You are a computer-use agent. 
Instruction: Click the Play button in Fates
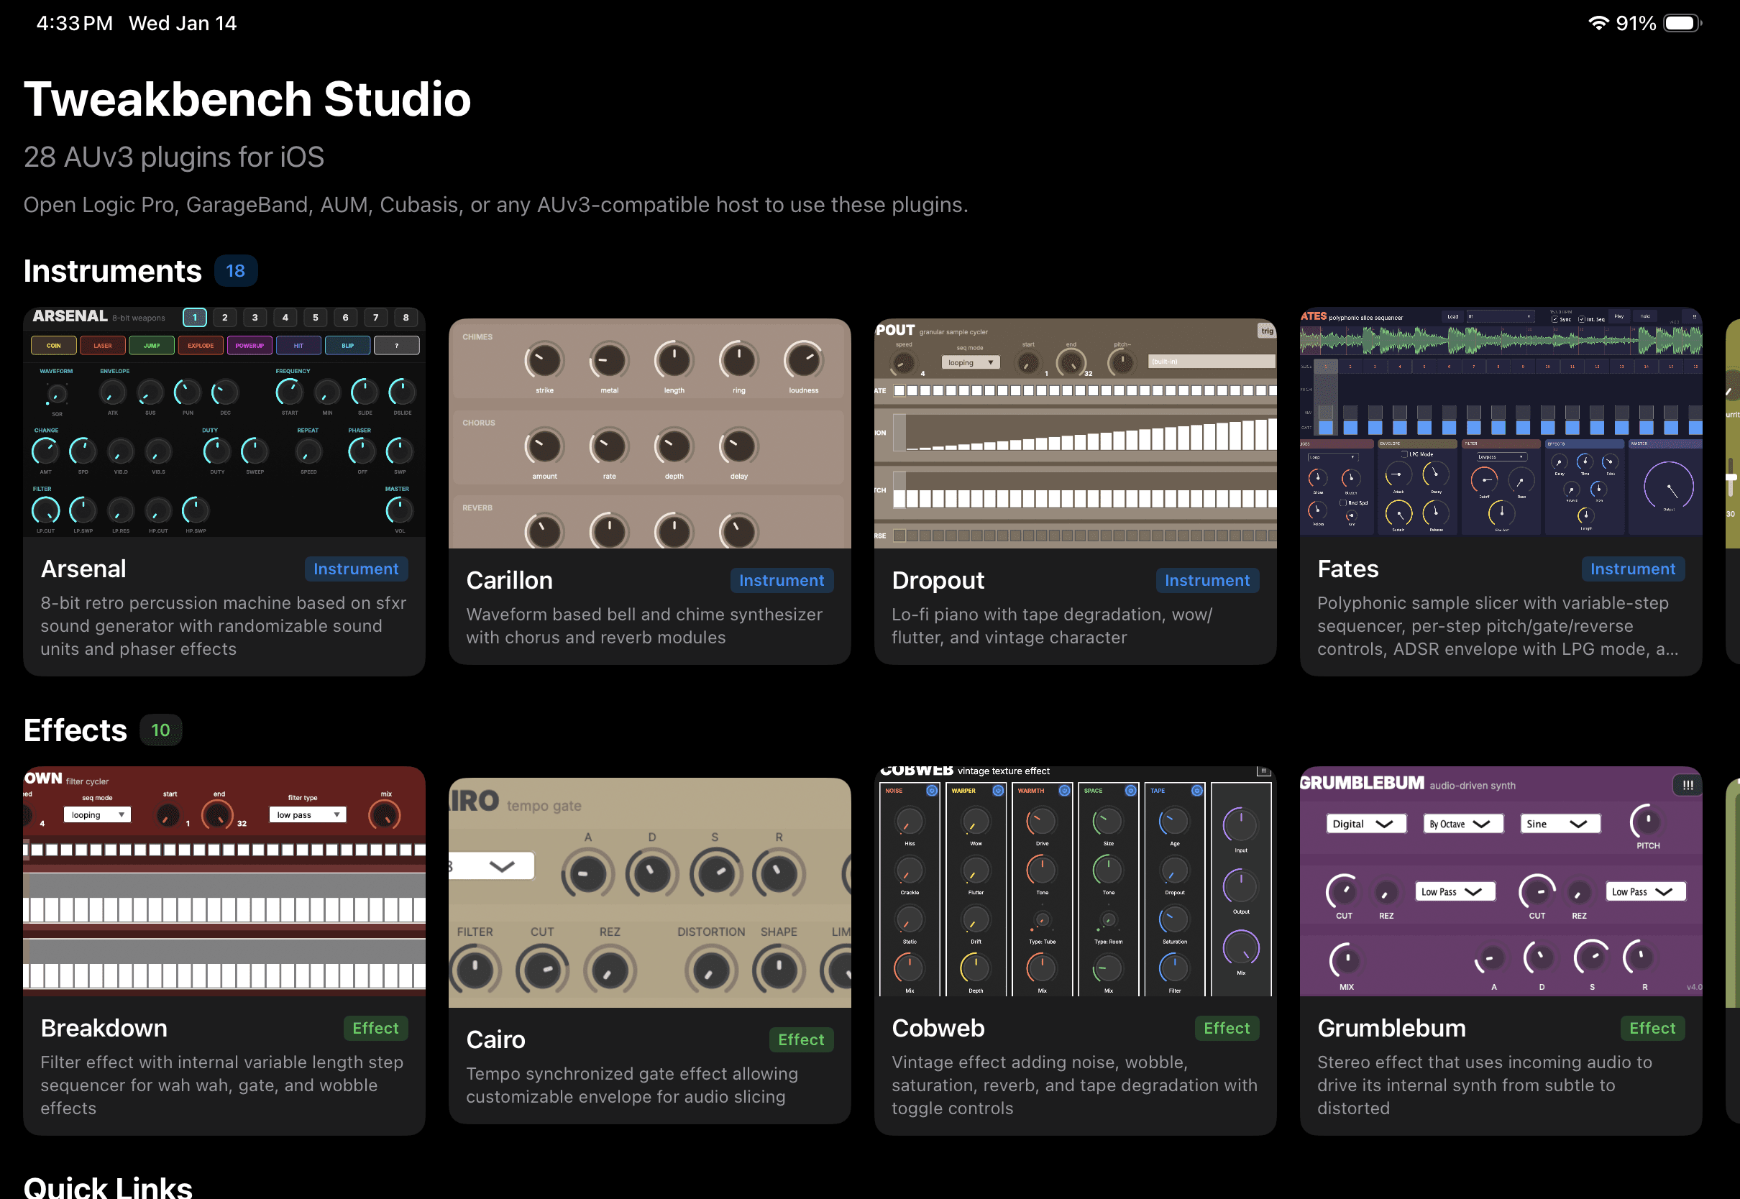point(1619,317)
